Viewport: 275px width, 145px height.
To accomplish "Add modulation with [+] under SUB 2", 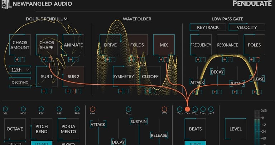I will tap(68, 91).
